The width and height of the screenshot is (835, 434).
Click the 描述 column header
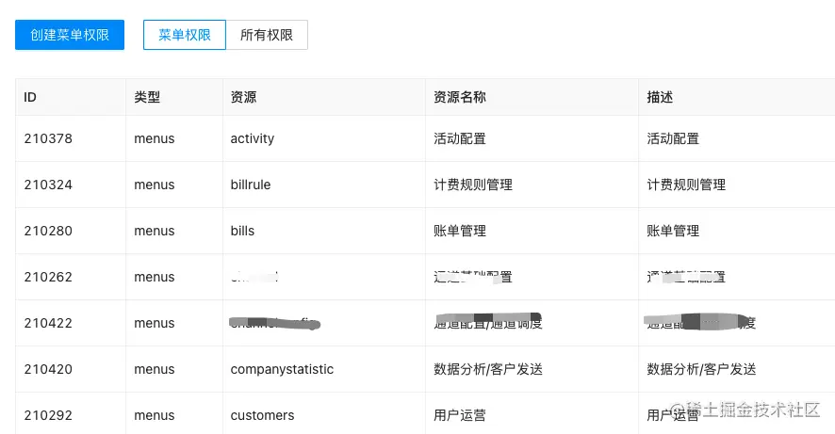coord(660,97)
